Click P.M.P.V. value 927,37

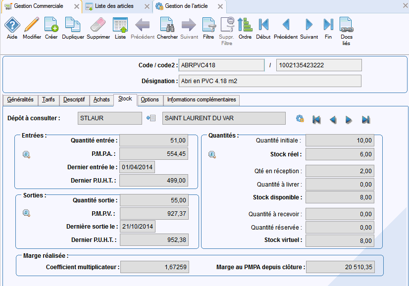click(154, 214)
